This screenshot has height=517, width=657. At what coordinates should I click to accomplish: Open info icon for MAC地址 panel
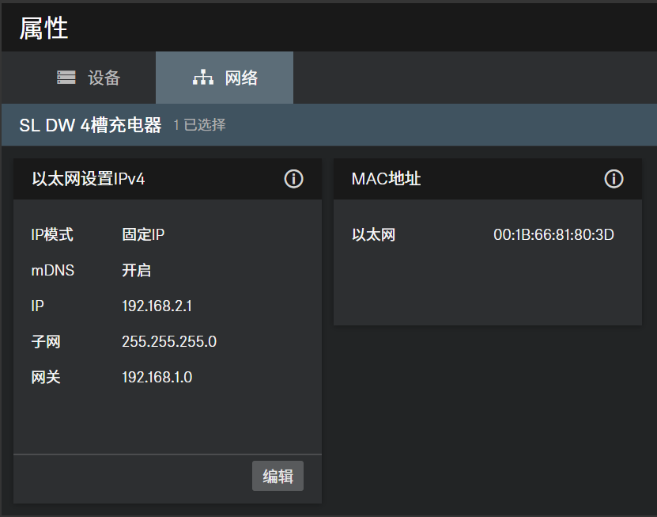click(614, 179)
